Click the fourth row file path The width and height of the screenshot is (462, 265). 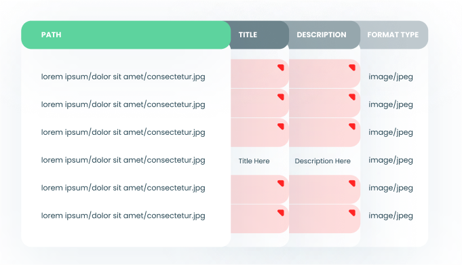click(x=123, y=160)
